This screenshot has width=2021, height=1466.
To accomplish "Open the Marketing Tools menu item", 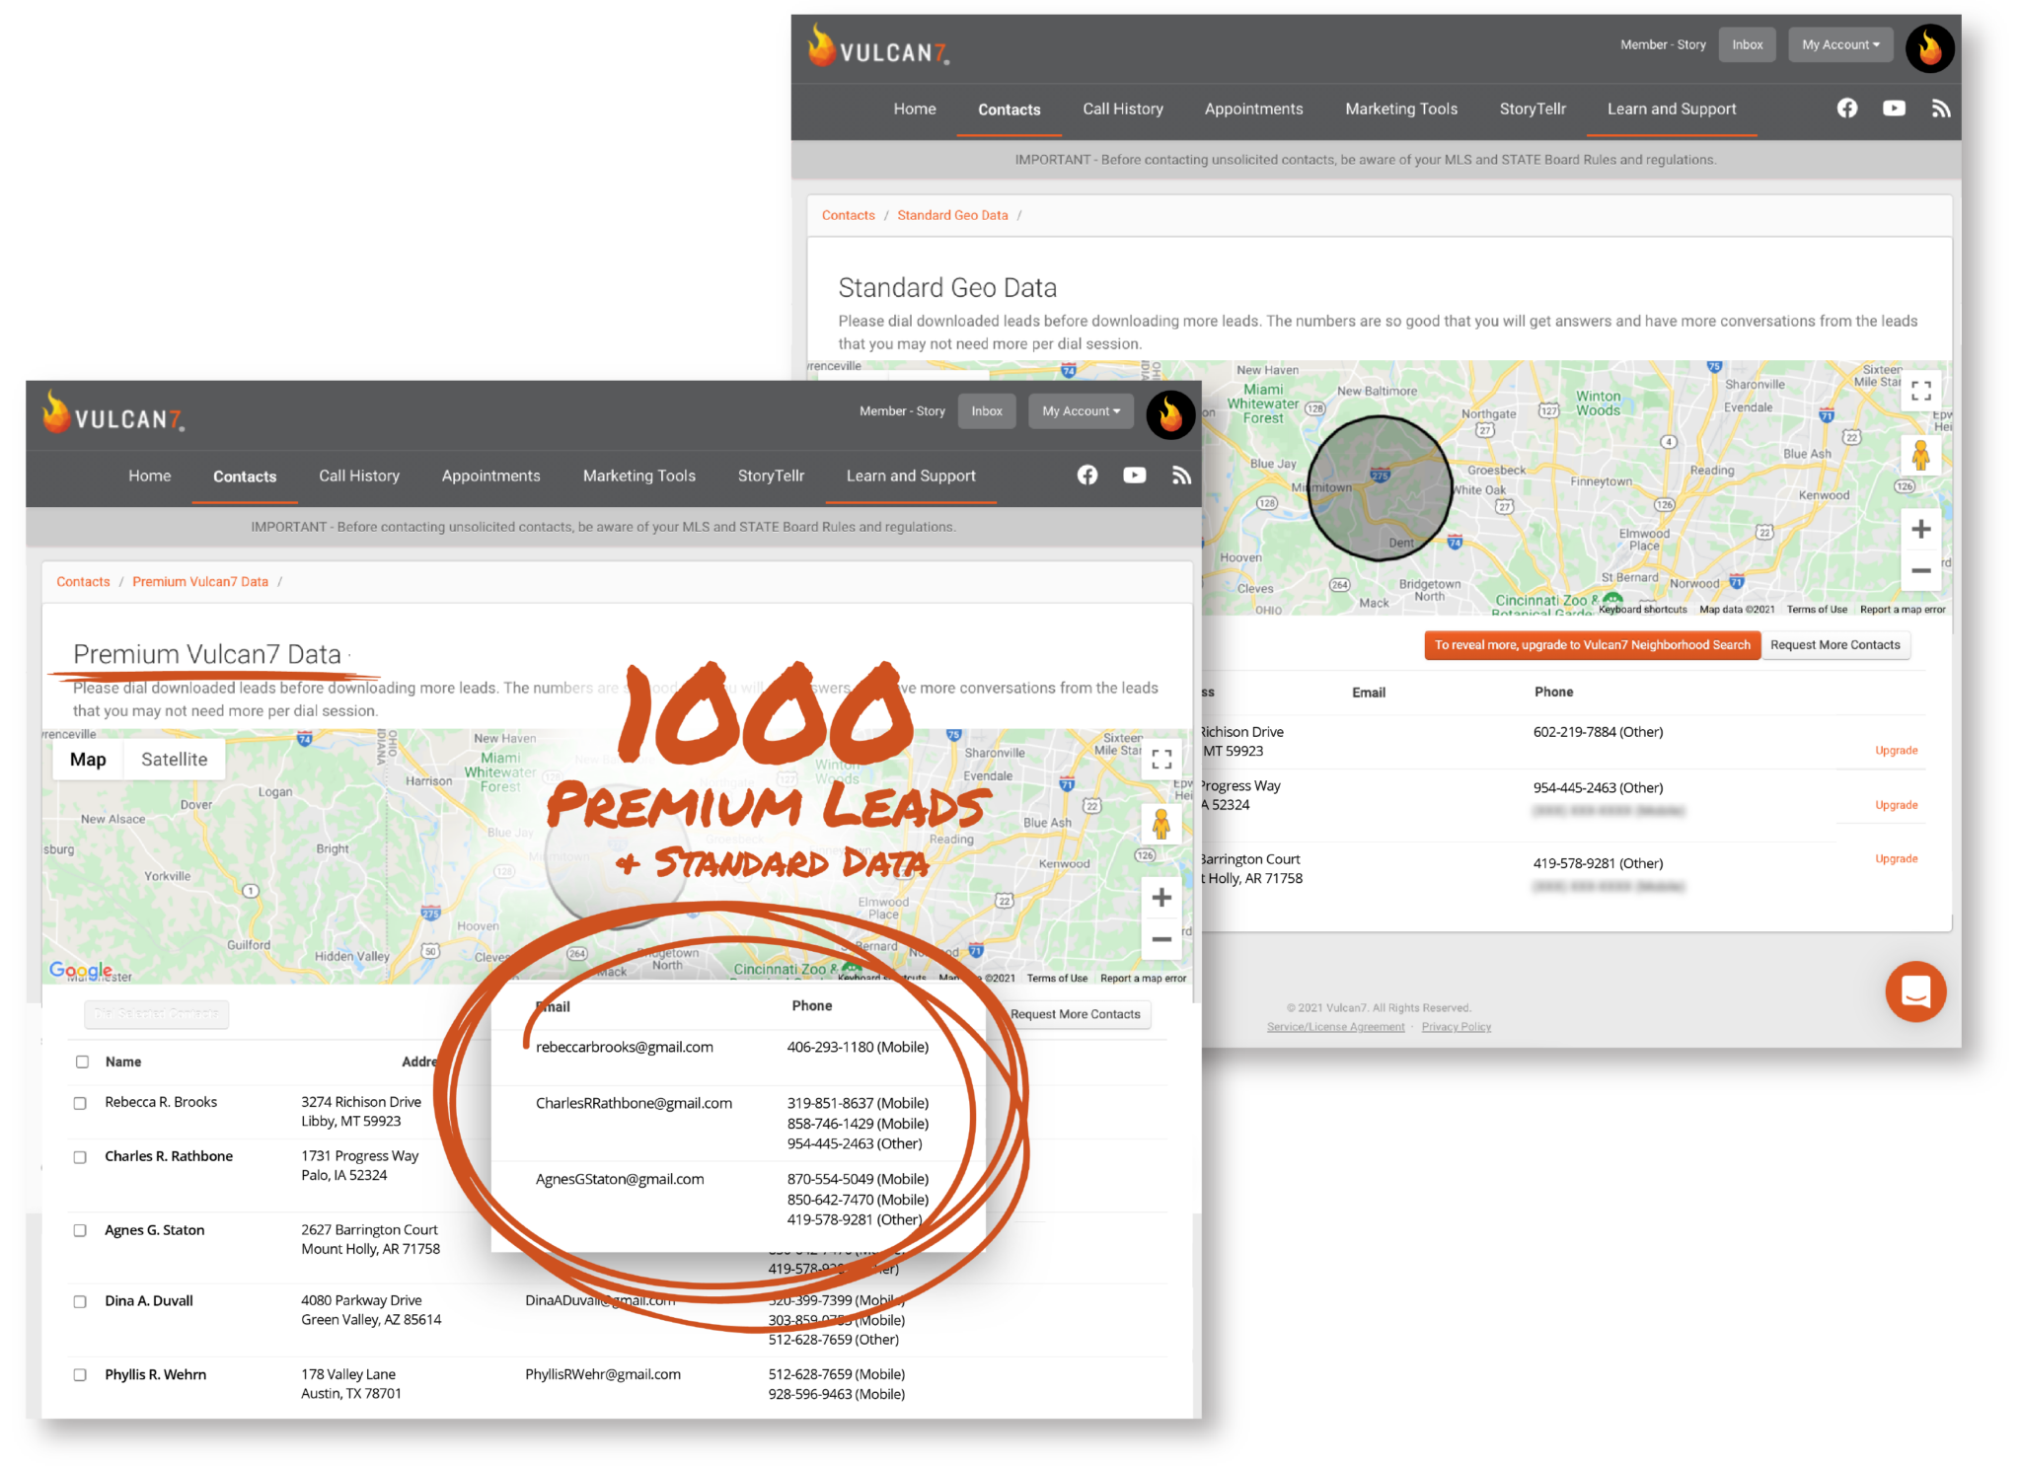I will click(x=638, y=475).
